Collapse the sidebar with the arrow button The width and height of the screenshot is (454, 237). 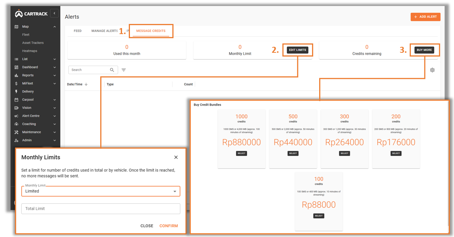point(54,13)
